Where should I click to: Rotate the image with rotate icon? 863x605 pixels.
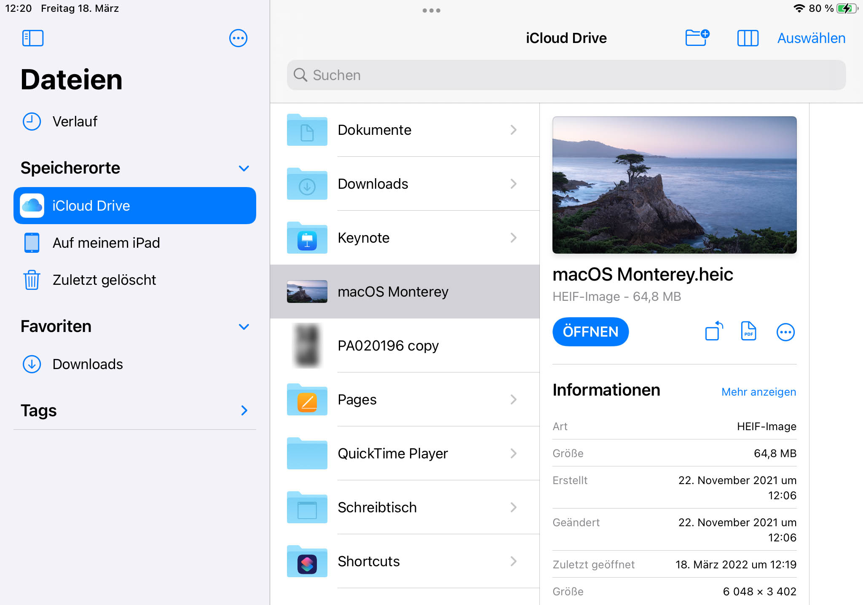coord(714,331)
